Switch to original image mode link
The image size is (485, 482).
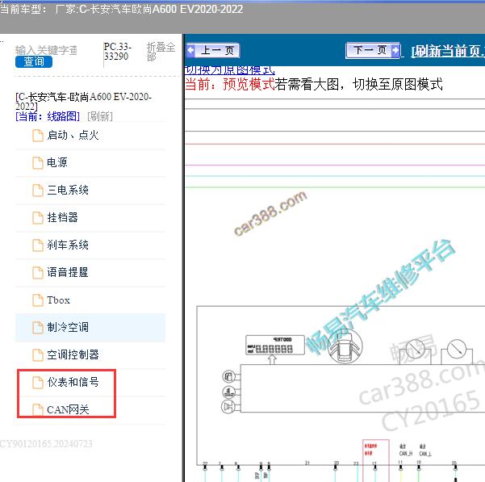click(229, 70)
